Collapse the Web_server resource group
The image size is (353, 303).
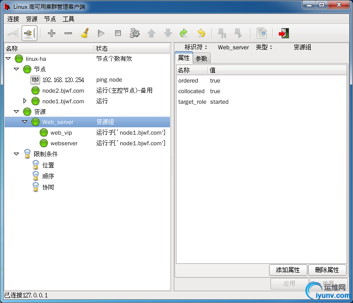pos(25,122)
